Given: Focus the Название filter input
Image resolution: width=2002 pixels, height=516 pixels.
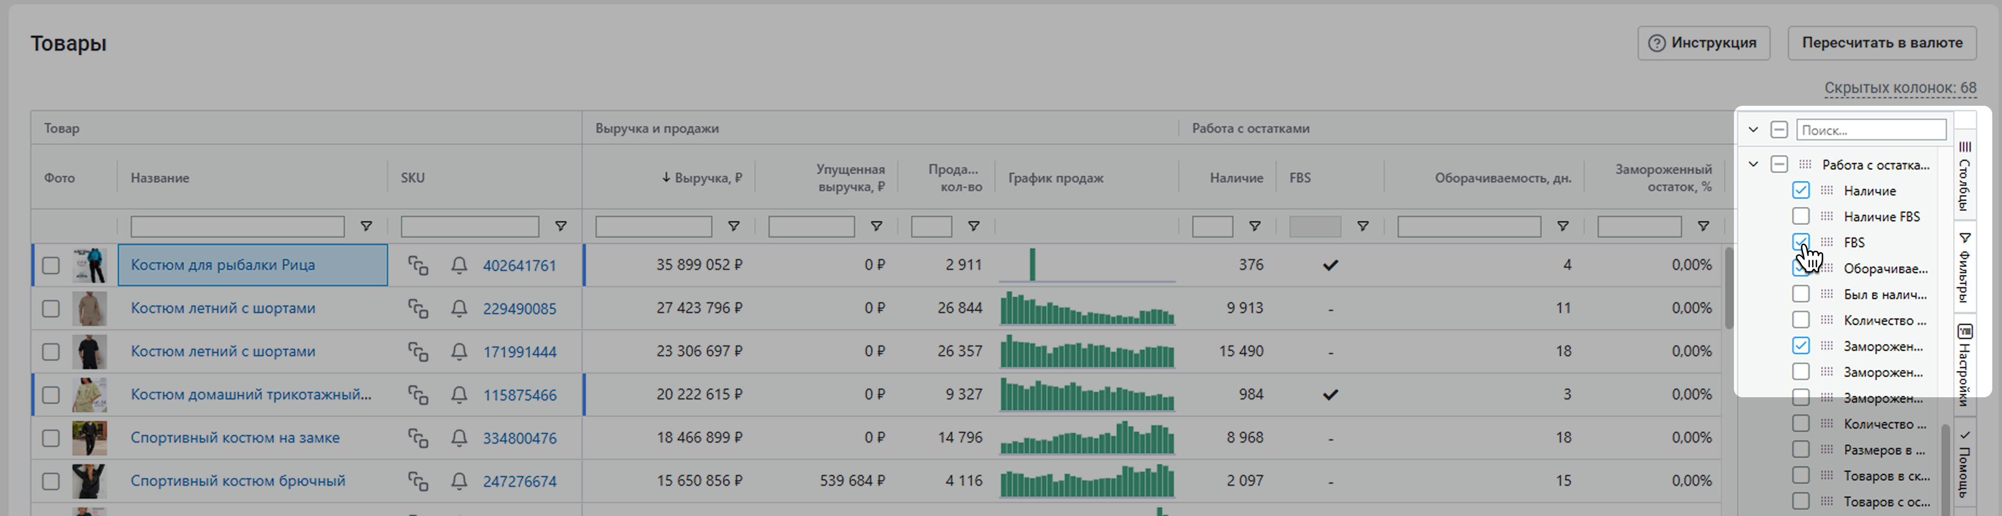Looking at the screenshot, I should click(237, 227).
